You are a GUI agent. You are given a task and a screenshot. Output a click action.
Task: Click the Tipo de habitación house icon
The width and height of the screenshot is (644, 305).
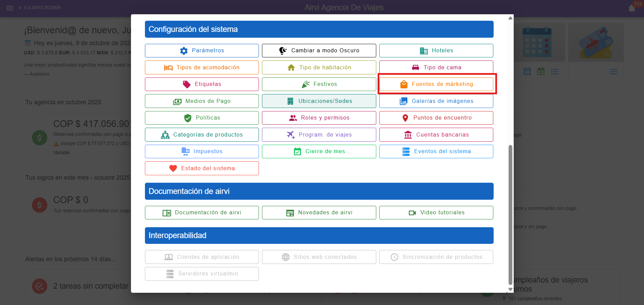pos(291,68)
